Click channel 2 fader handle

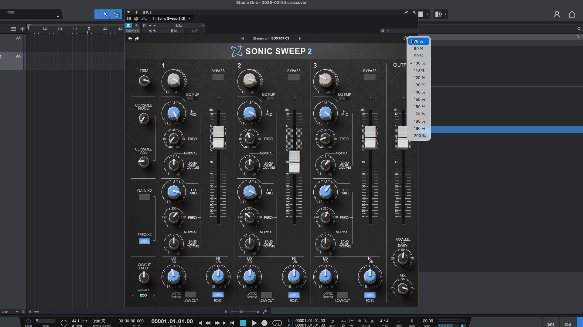point(294,162)
